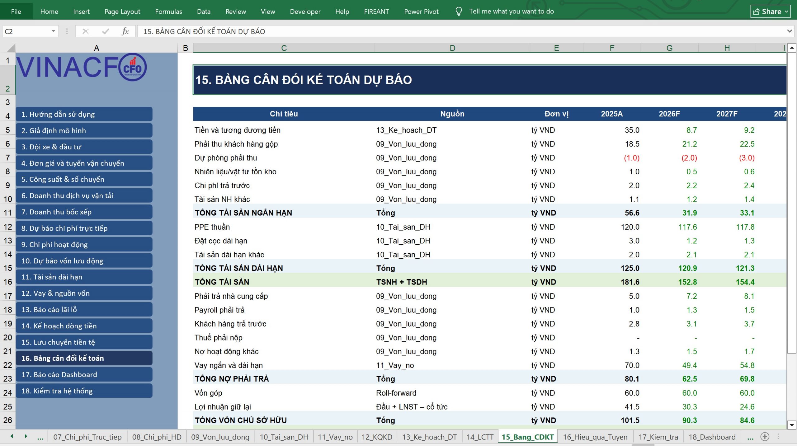Click the title '15. BẢNG CÂN ĐỐI KẾ TOÁN DỰ BÁO'

pos(303,80)
